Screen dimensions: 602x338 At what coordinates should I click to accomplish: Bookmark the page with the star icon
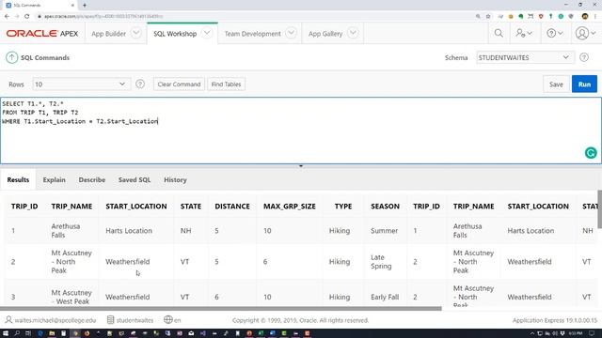488,16
